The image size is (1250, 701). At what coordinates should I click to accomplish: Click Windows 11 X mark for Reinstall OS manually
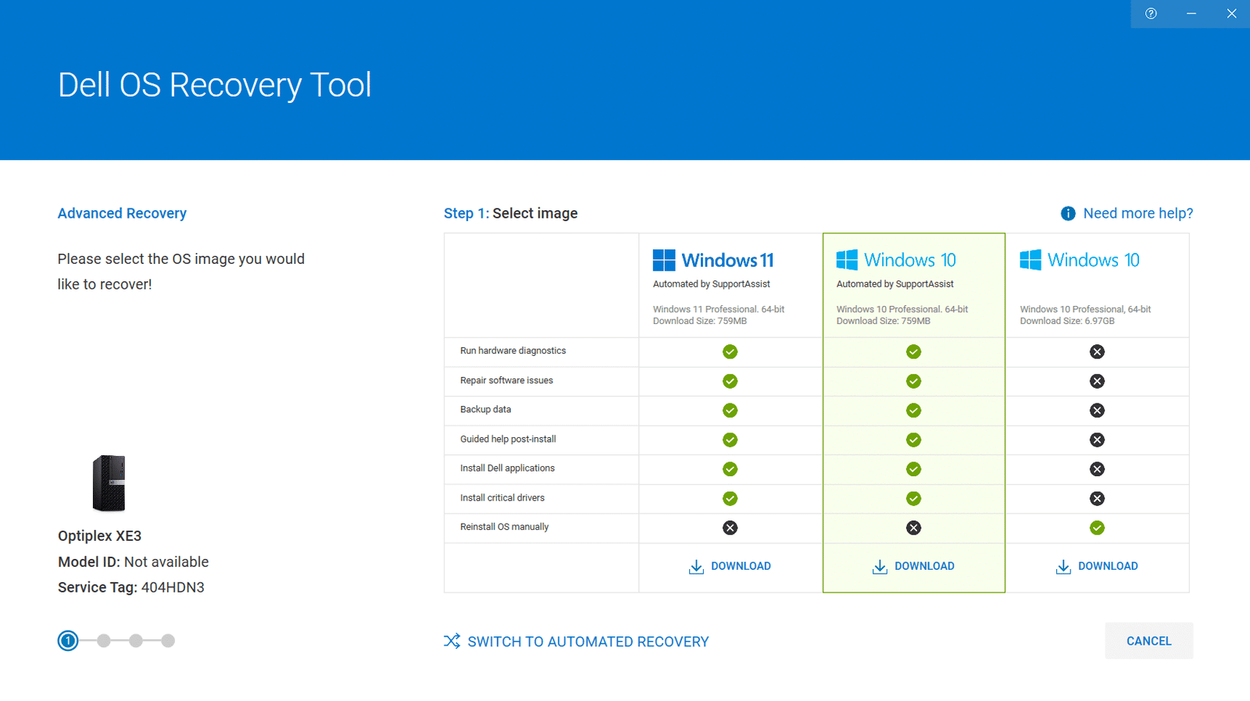click(x=730, y=528)
